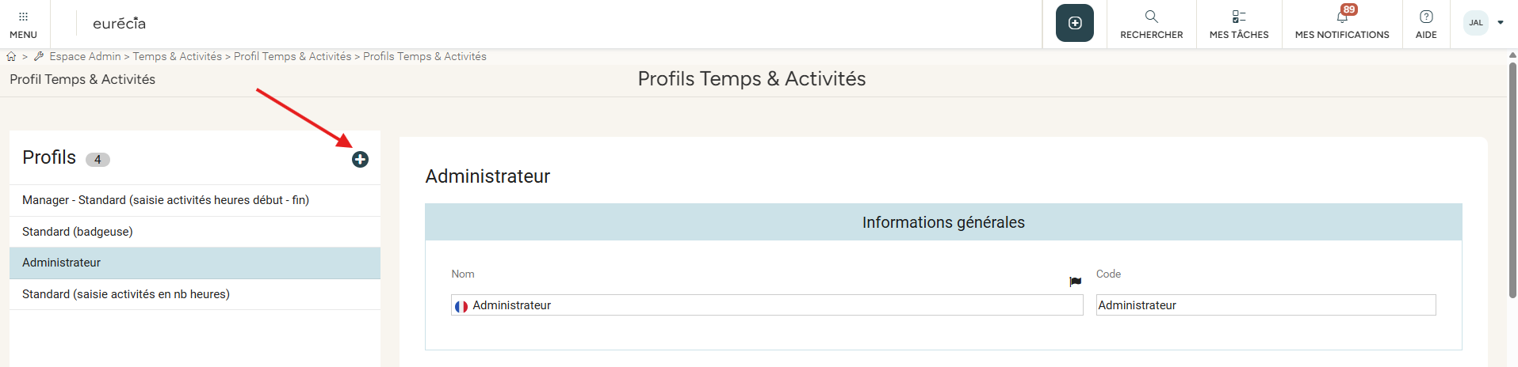This screenshot has width=1518, height=367.
Task: Open the RECHERCHER magnifier search
Action: click(x=1151, y=17)
